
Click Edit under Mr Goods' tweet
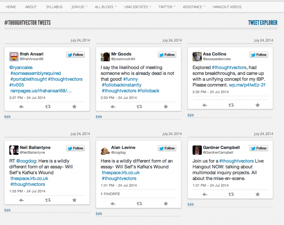tap(99, 117)
